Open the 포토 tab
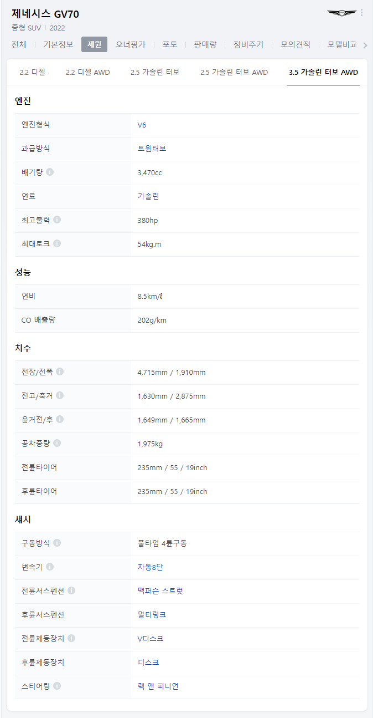The width and height of the screenshot is (373, 718). coord(170,44)
